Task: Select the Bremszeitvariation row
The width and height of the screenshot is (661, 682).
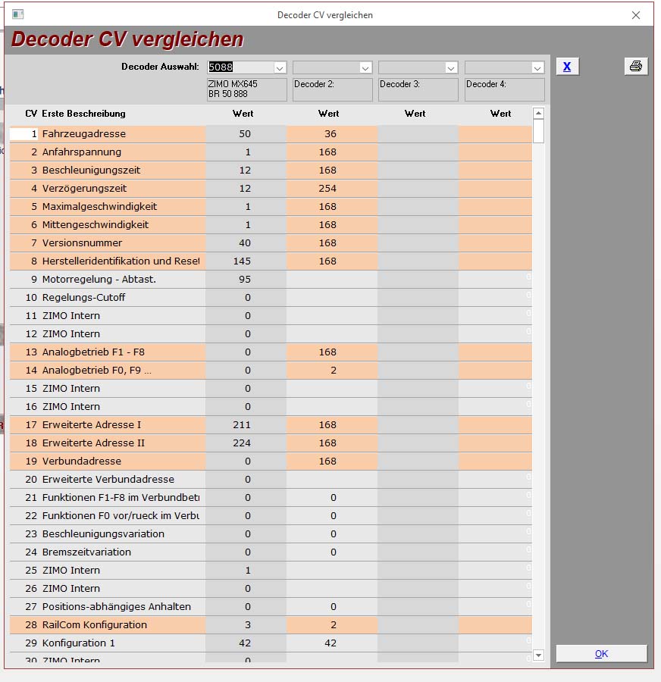Action: 271,552
